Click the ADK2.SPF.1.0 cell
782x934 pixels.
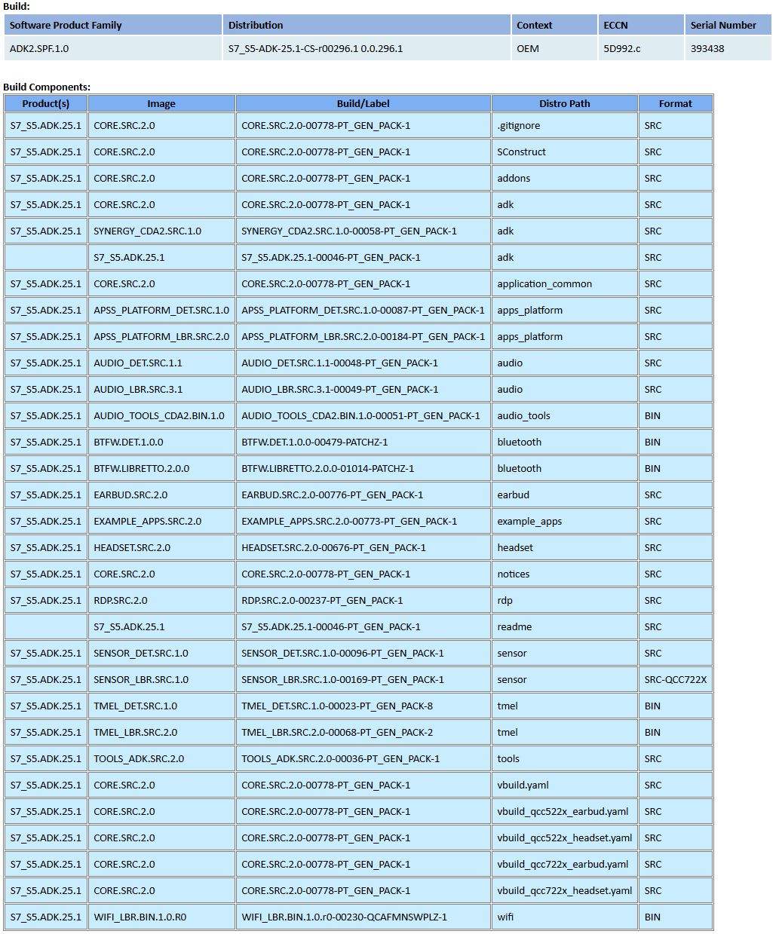click(39, 48)
